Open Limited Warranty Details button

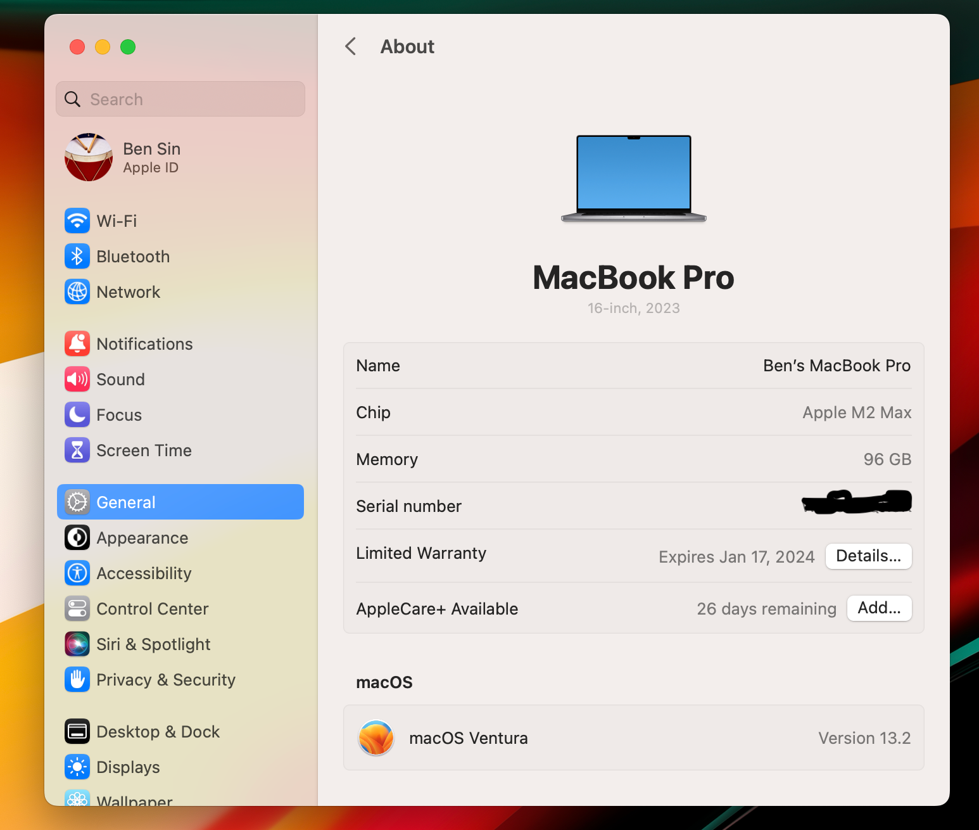pos(869,556)
